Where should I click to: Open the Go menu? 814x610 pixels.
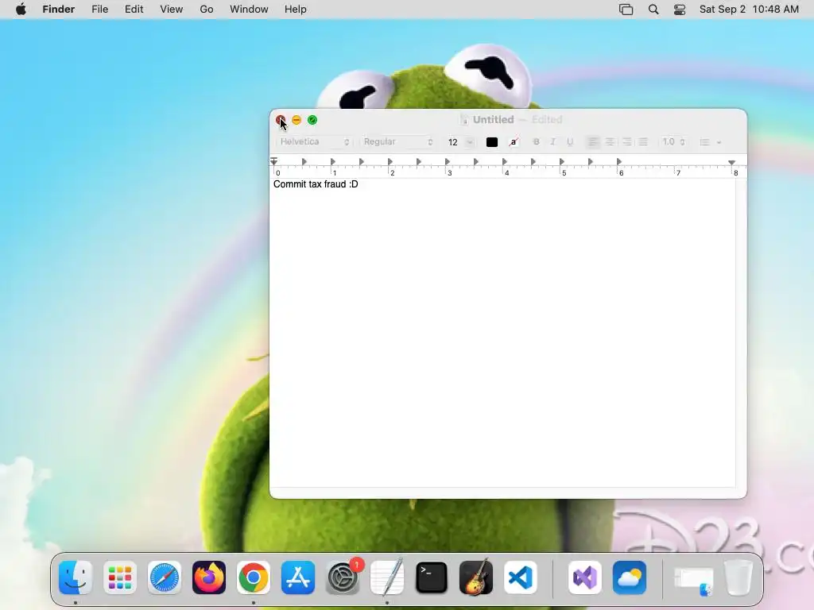207,10
